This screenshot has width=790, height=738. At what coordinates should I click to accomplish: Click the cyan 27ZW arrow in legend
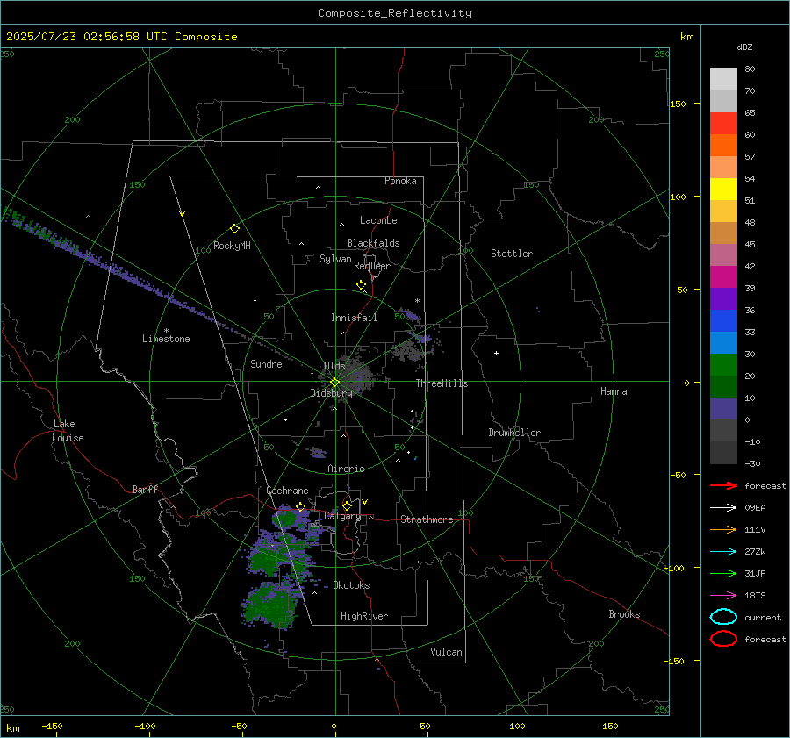pos(723,552)
